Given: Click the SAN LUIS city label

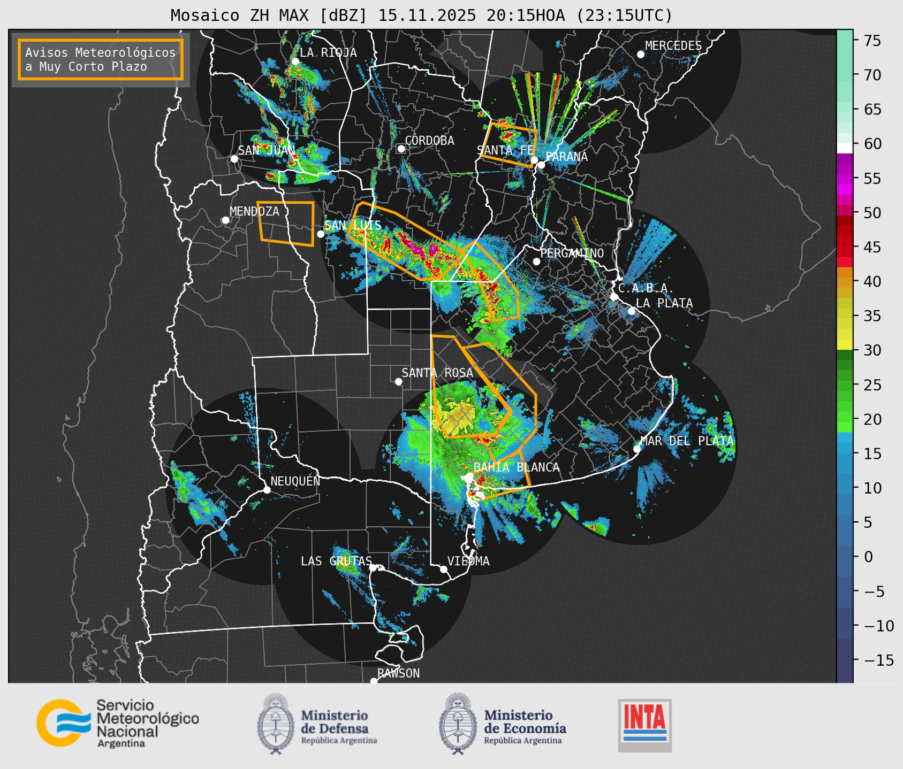Looking at the screenshot, I should tap(353, 225).
